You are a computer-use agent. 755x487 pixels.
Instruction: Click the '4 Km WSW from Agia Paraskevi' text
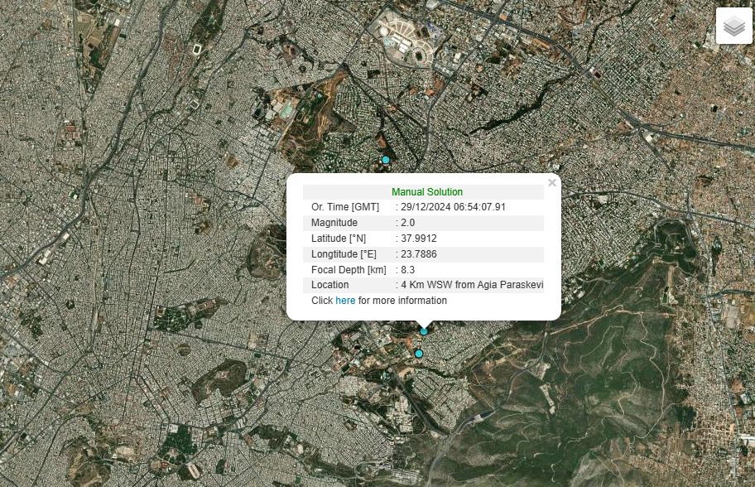(x=472, y=285)
